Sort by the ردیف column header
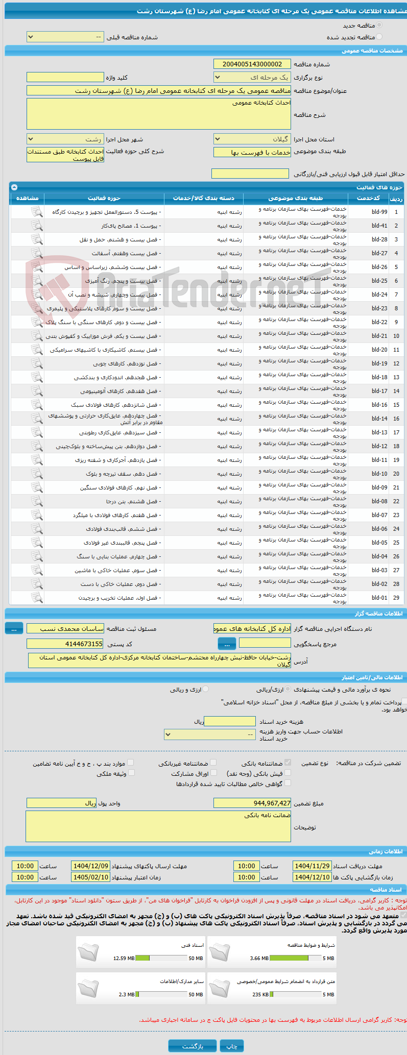This screenshot has width=407, height=1055. point(396,198)
